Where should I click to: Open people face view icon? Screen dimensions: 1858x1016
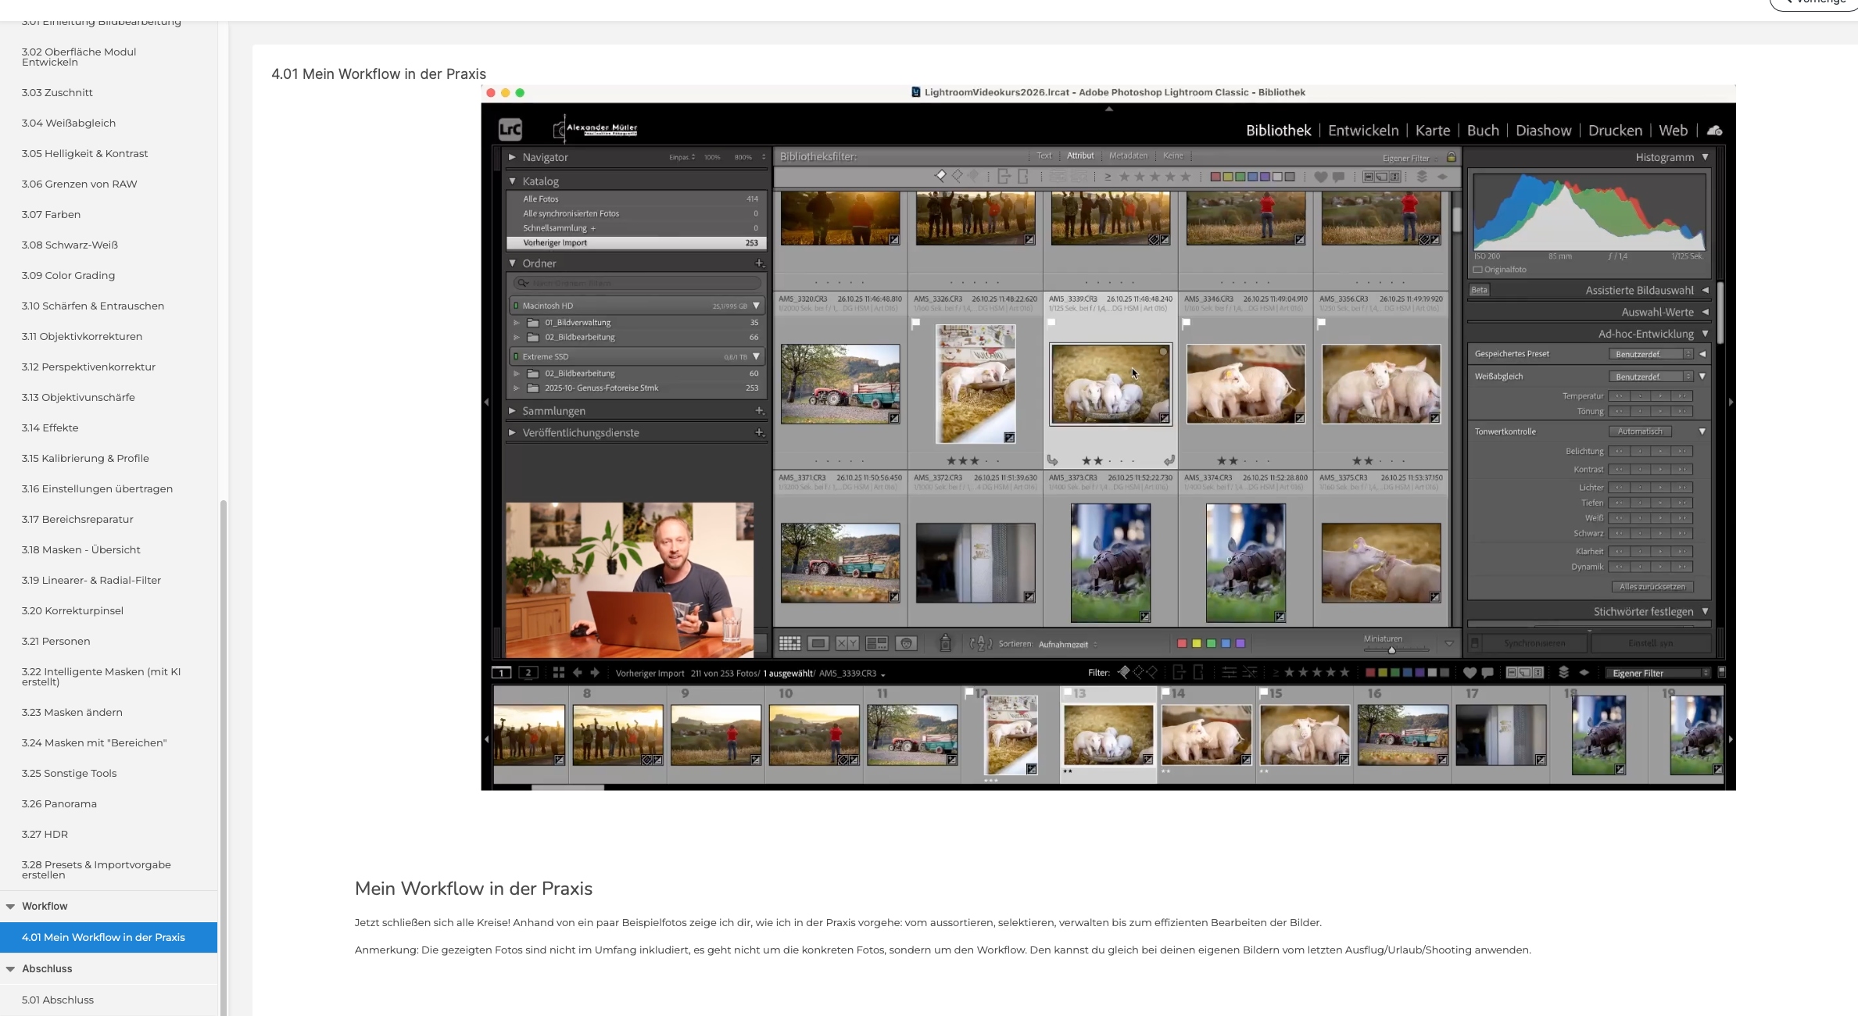pos(906,643)
